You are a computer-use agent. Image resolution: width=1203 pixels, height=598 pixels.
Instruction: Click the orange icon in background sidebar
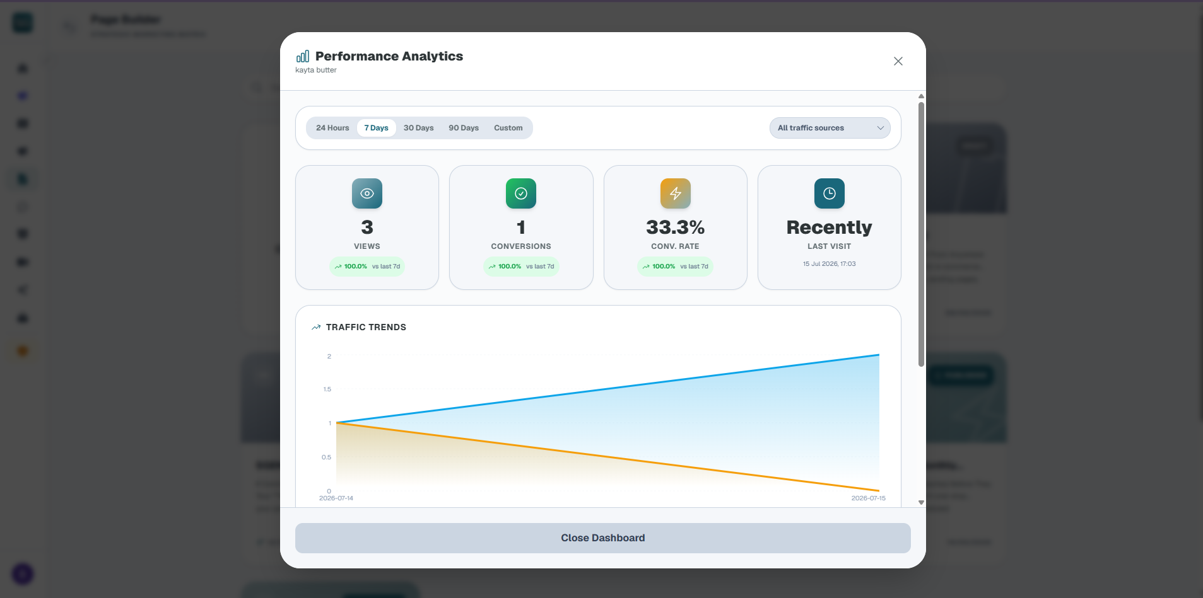pos(23,351)
